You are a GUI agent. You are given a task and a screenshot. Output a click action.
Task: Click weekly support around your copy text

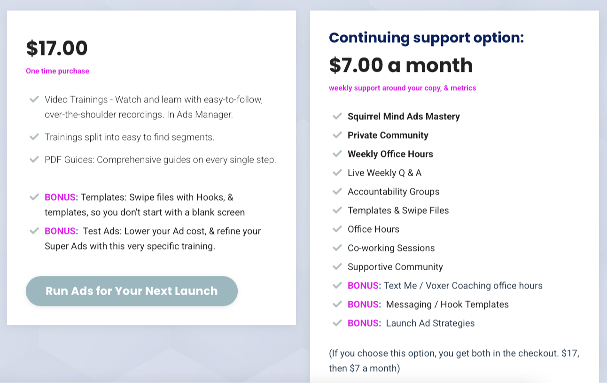(402, 88)
